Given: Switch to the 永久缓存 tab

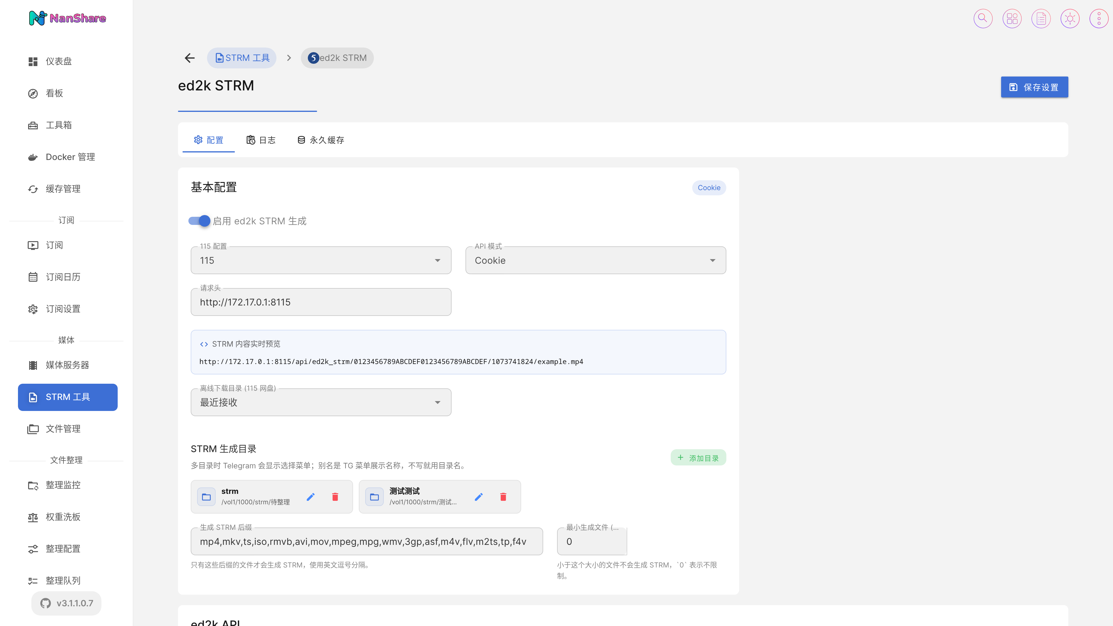Looking at the screenshot, I should click(x=321, y=140).
